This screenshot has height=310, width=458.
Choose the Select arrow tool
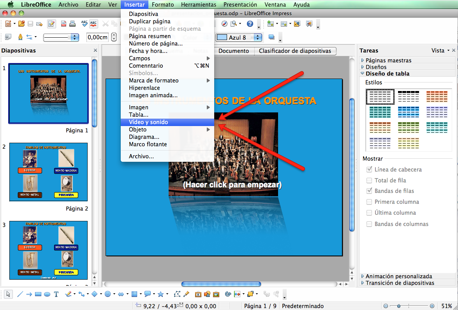(8, 294)
